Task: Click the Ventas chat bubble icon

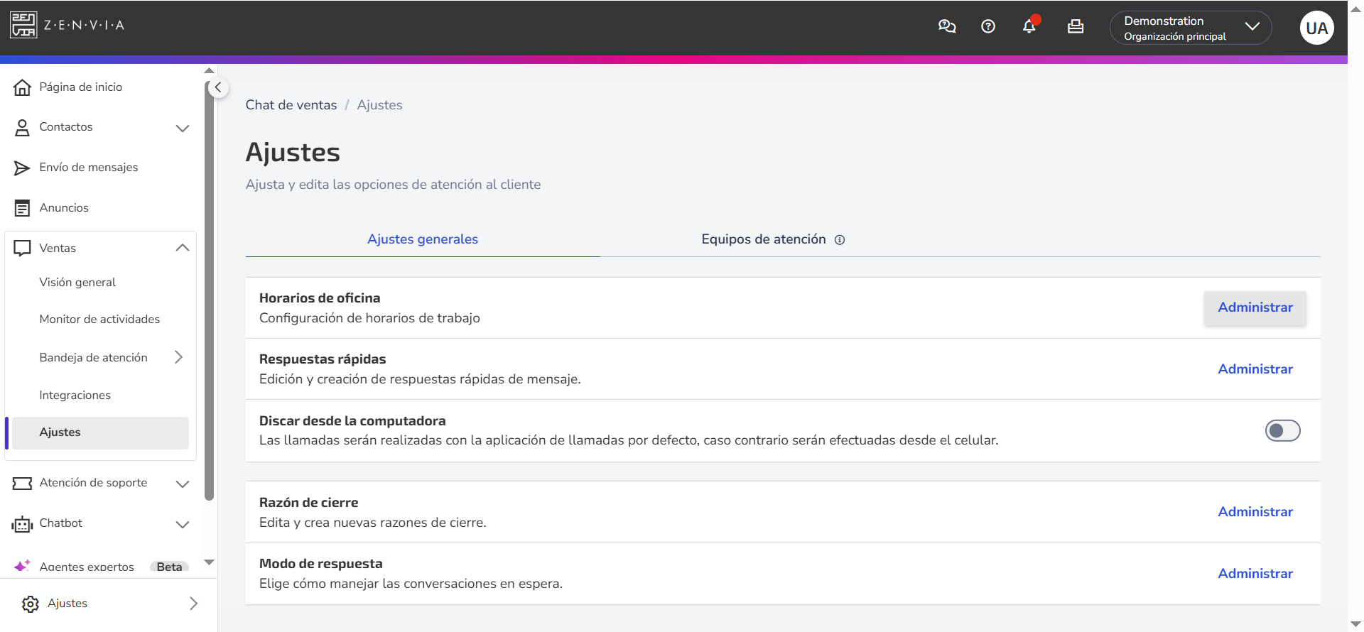Action: tap(23, 248)
